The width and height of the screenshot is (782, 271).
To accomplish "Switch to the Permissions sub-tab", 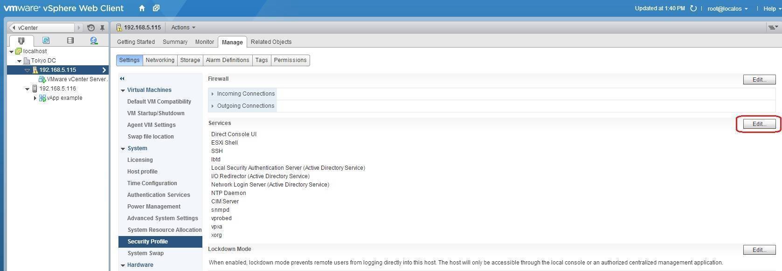I will pos(290,60).
